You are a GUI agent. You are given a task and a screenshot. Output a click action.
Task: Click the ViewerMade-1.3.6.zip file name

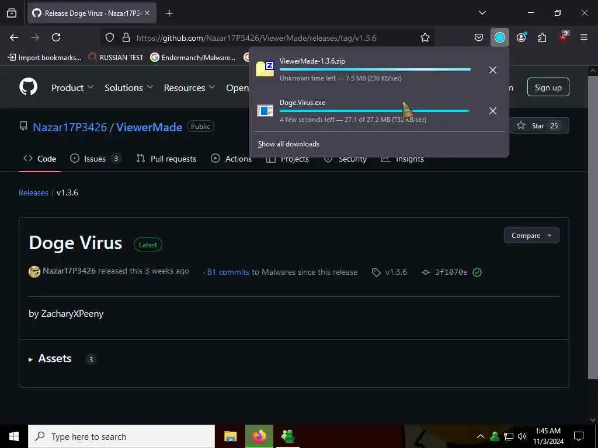point(312,61)
